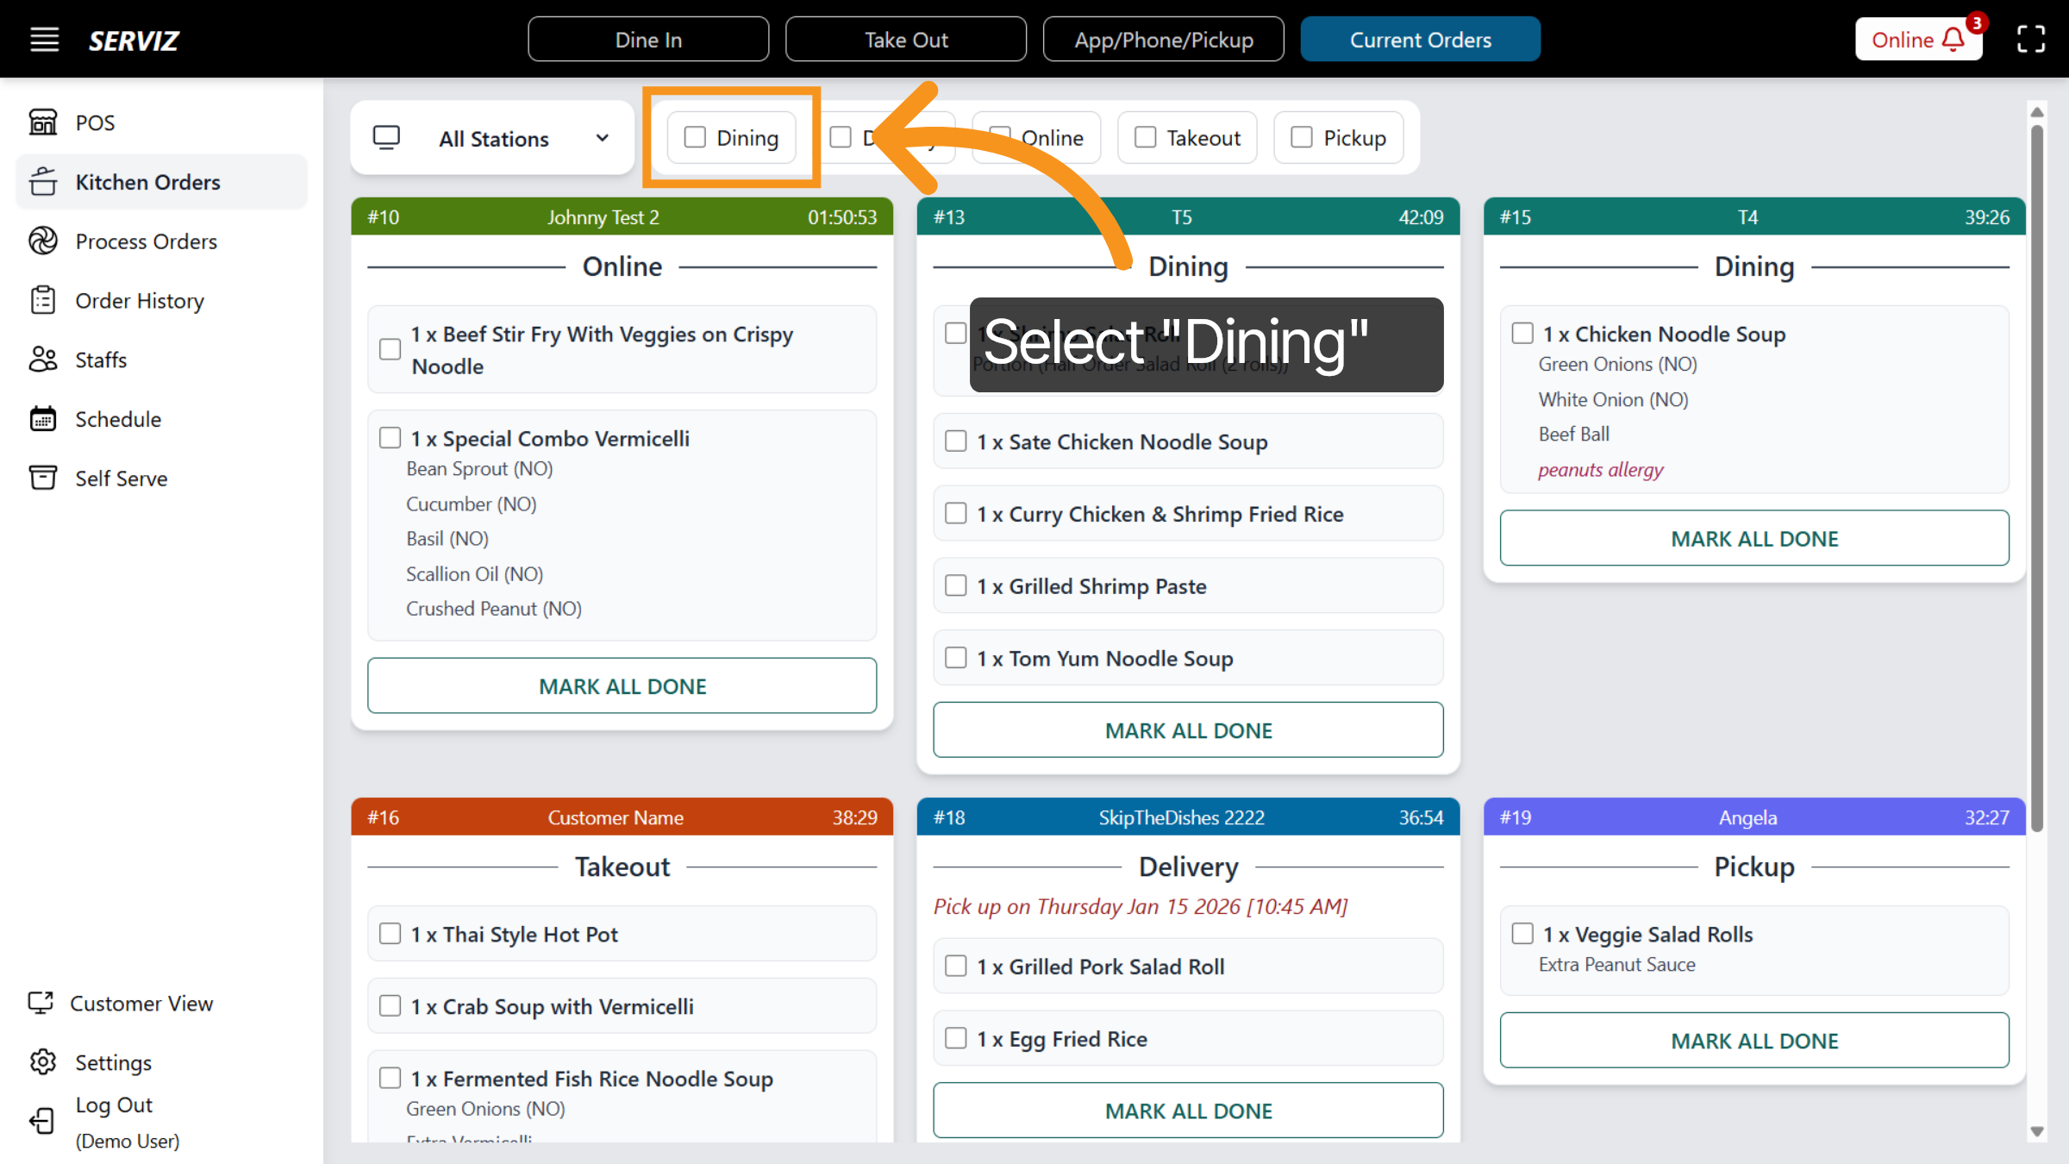Switch to the App/Phone/Pickup tab
This screenshot has width=2069, height=1164.
1164,39
